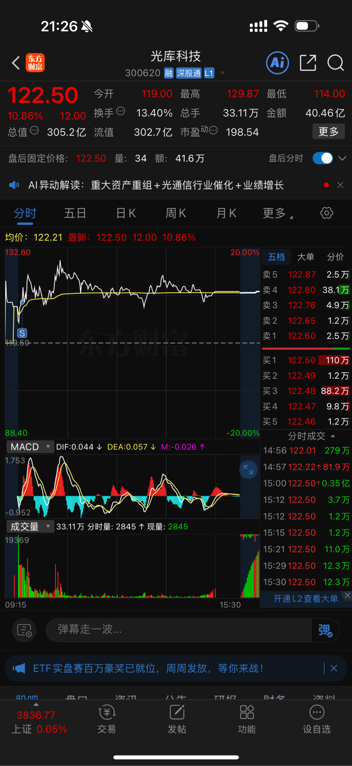Image resolution: width=352 pixels, height=766 pixels.
Task: Tap the 均价 122.21 label
Action: [33, 237]
